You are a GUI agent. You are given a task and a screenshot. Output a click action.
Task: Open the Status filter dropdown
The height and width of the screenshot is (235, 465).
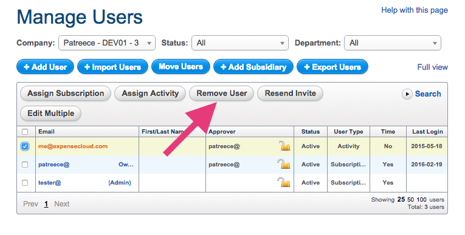pyautogui.click(x=240, y=43)
